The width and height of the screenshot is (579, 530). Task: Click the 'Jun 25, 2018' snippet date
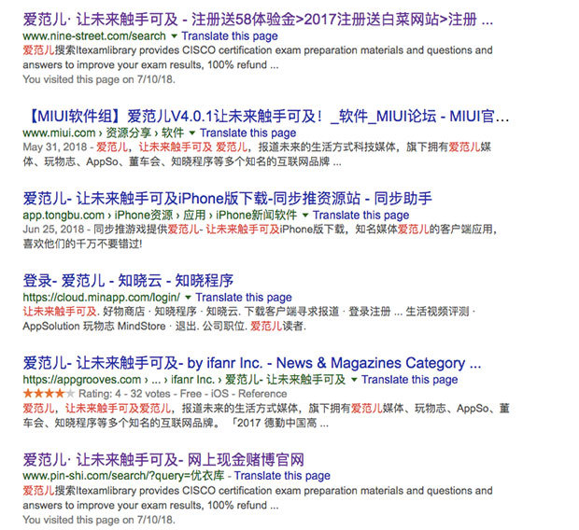pyautogui.click(x=53, y=230)
